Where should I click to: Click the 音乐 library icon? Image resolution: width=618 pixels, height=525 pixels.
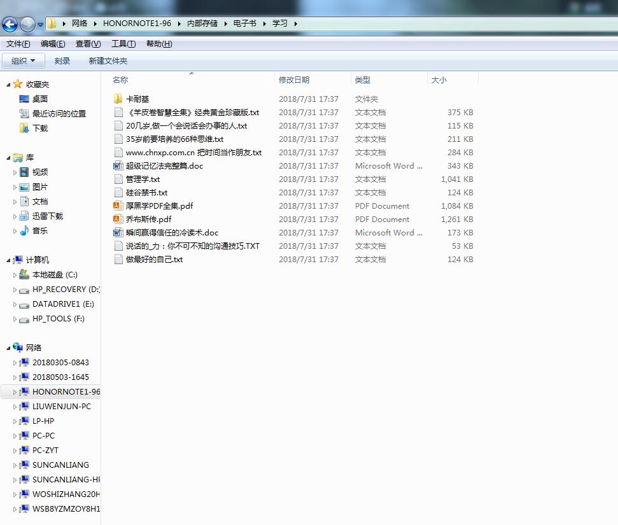point(24,230)
